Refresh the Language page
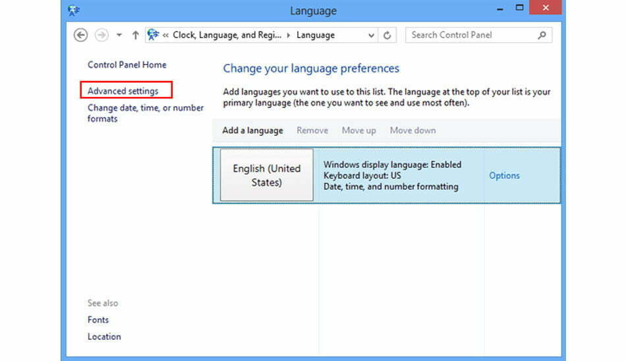Viewport: 626px width, 361px height. tap(387, 35)
